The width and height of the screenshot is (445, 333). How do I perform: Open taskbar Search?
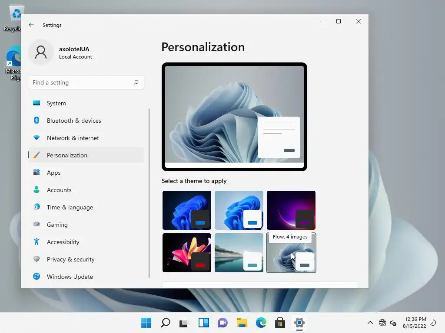click(166, 323)
